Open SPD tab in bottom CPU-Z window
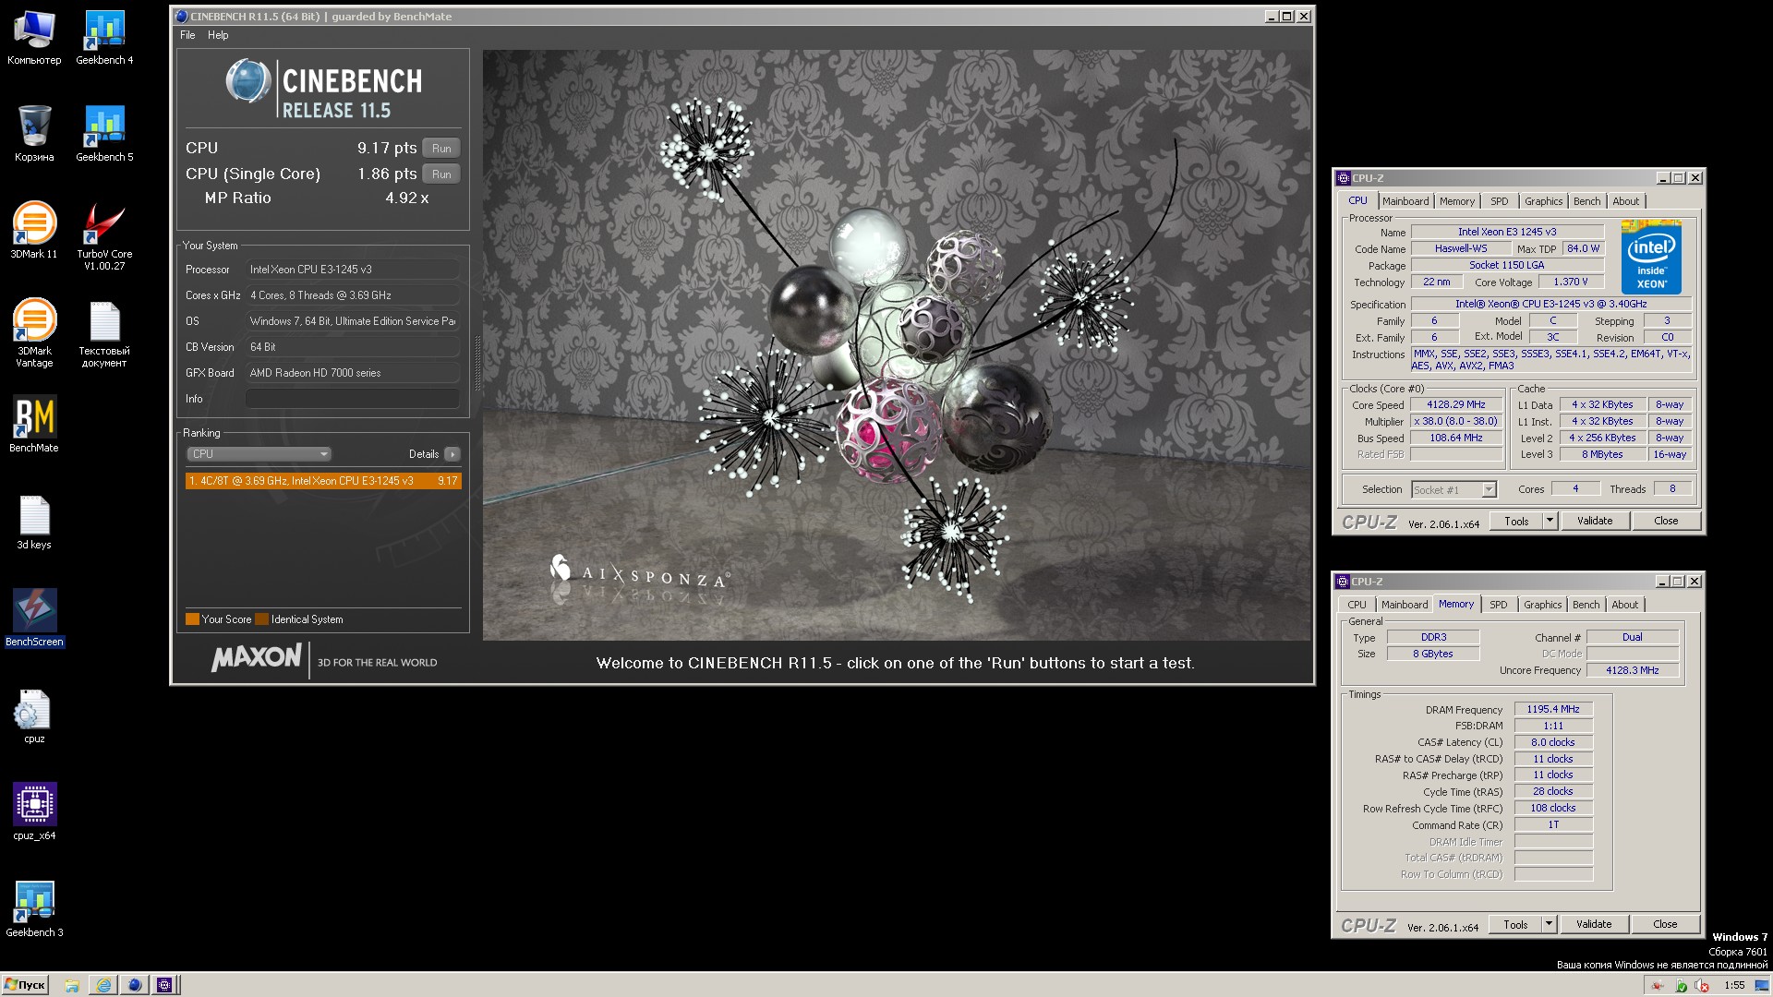This screenshot has height=997, width=1773. [1498, 605]
